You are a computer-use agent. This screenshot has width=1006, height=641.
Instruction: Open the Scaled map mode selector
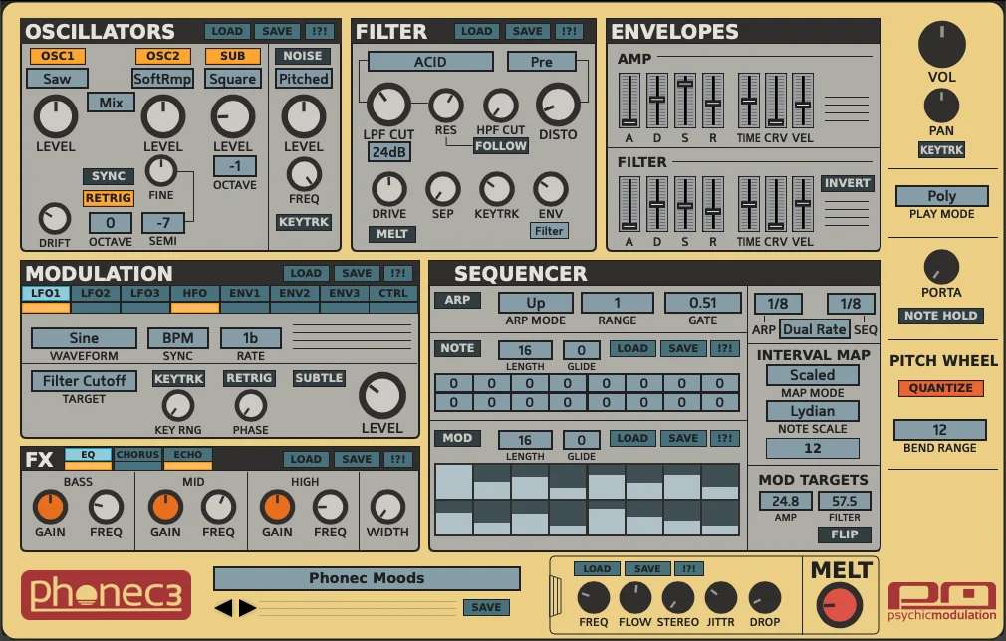click(x=812, y=375)
